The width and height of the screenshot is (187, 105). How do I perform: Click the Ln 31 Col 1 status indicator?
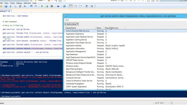[x=160, y=103]
